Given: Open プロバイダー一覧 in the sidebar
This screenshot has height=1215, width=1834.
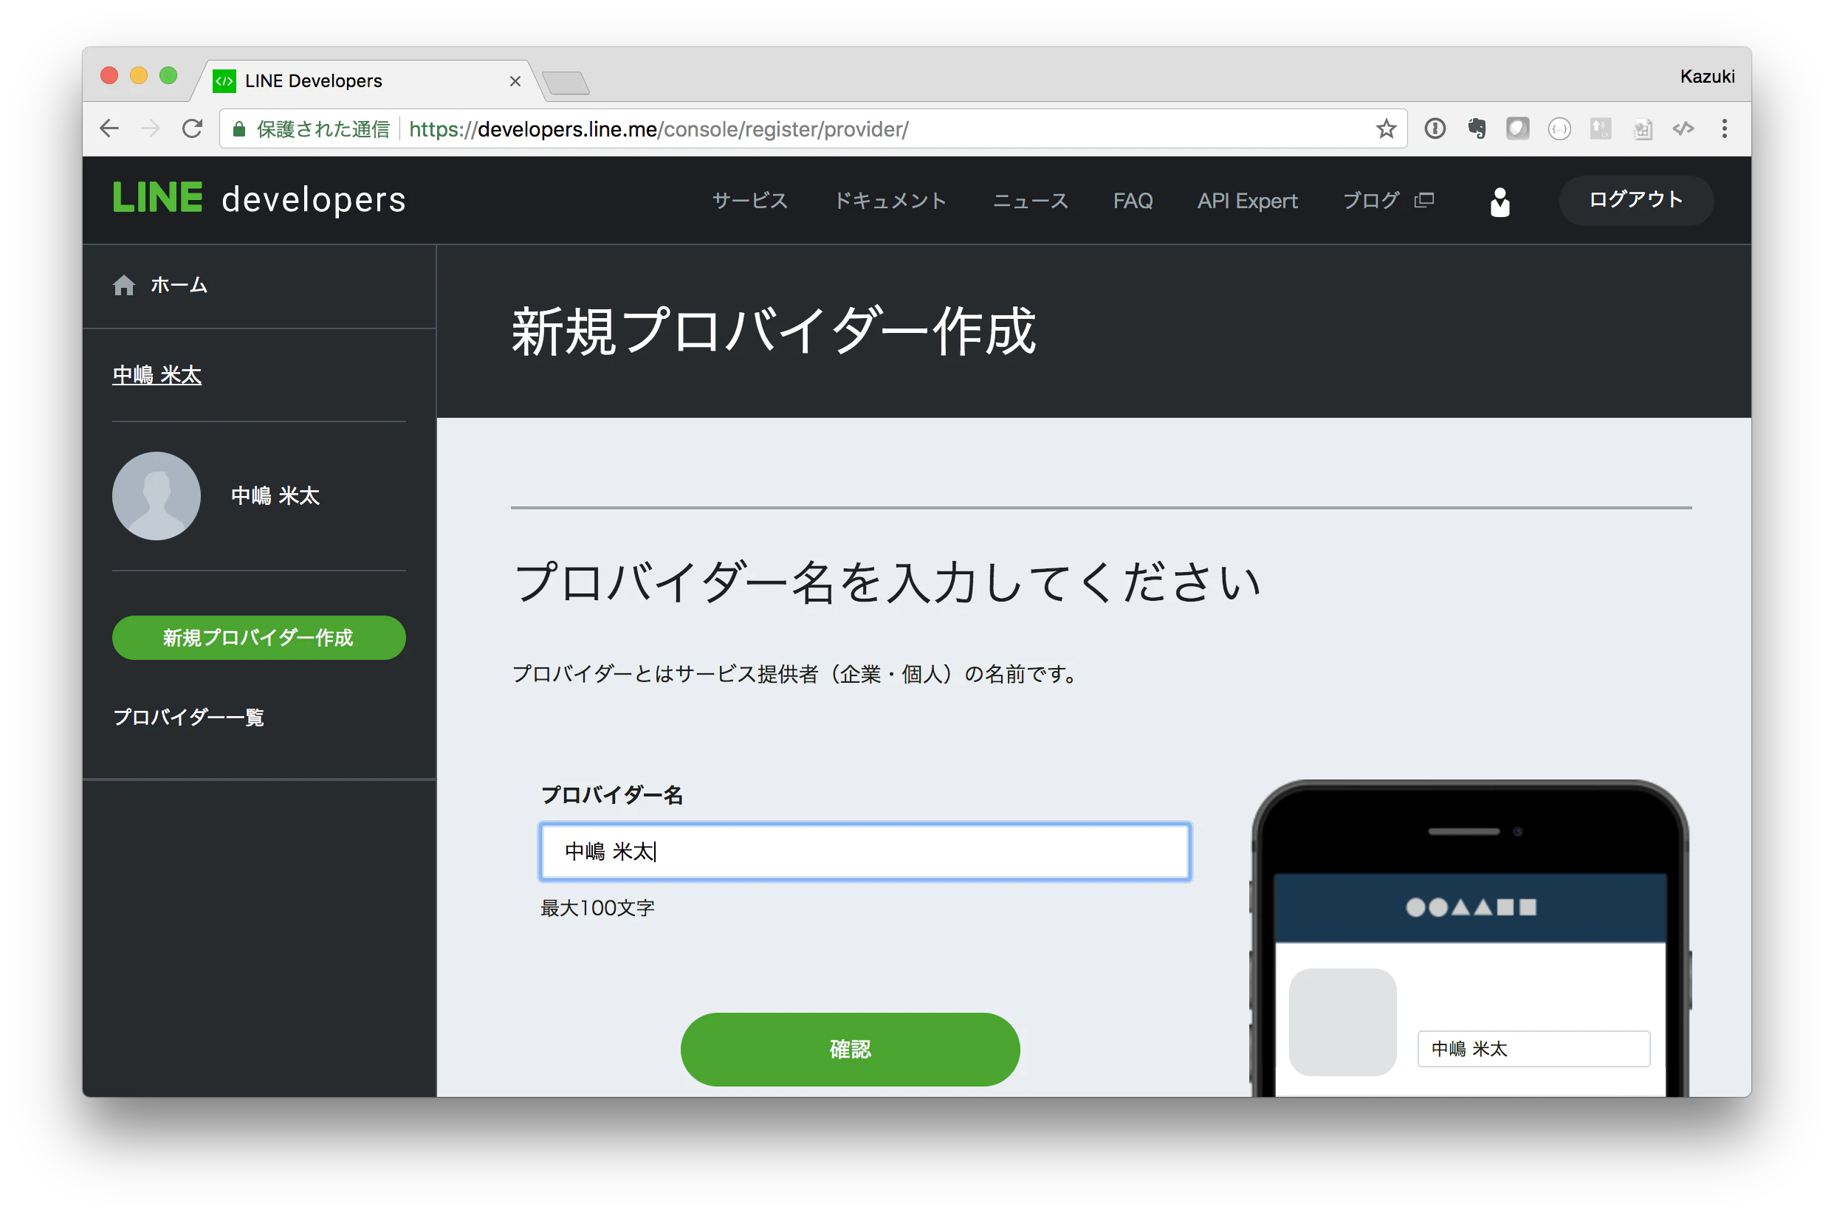Looking at the screenshot, I should click(188, 717).
